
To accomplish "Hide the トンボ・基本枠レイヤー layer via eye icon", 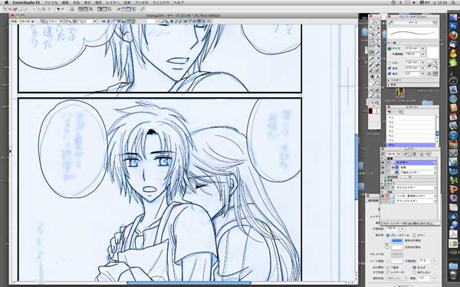I will click(x=383, y=196).
